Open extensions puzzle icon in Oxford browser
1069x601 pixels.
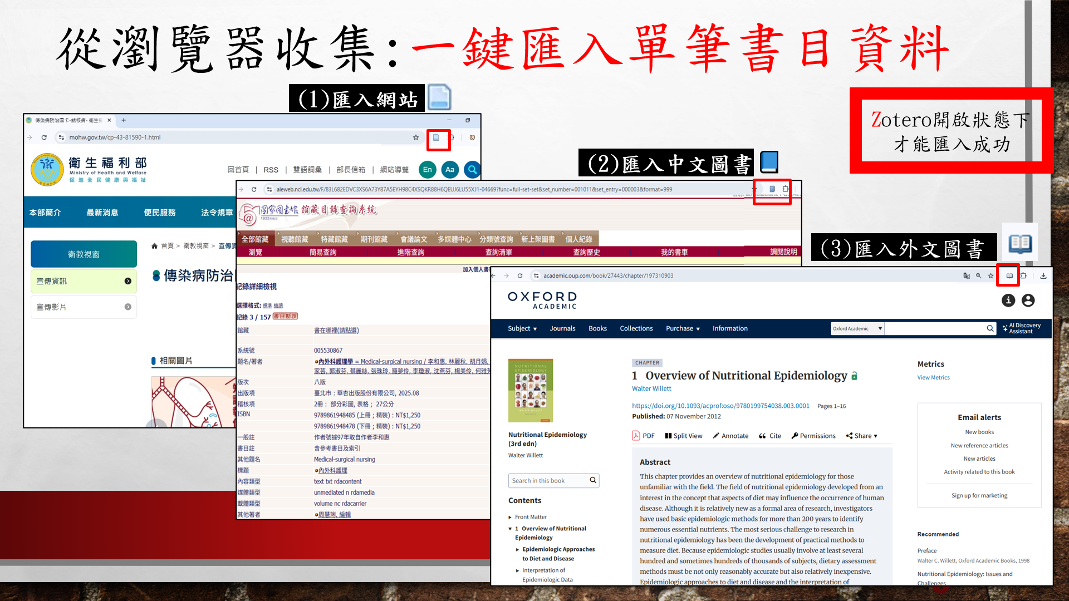(x=1023, y=275)
